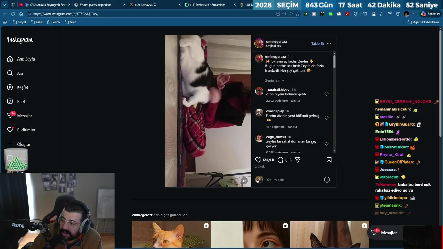Reply to ekacosplay comment with Yanıtla
The height and width of the screenshot is (249, 443).
[292, 127]
